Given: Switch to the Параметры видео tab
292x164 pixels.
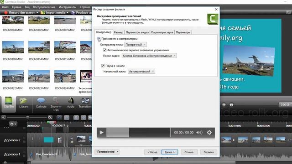Looking at the screenshot, I should pos(137,32).
